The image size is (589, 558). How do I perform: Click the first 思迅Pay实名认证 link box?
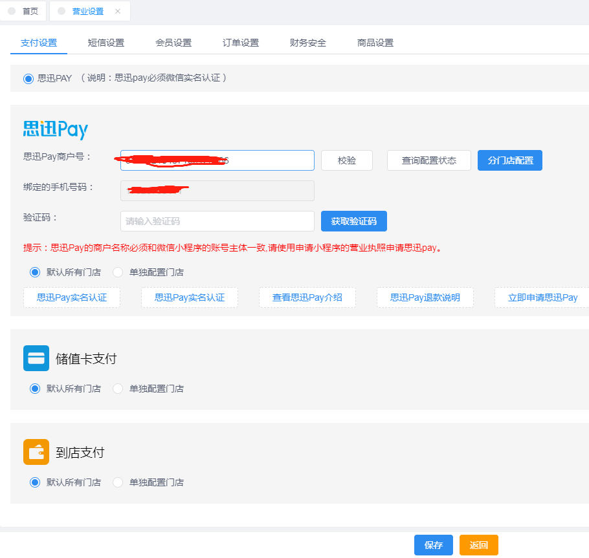click(72, 297)
